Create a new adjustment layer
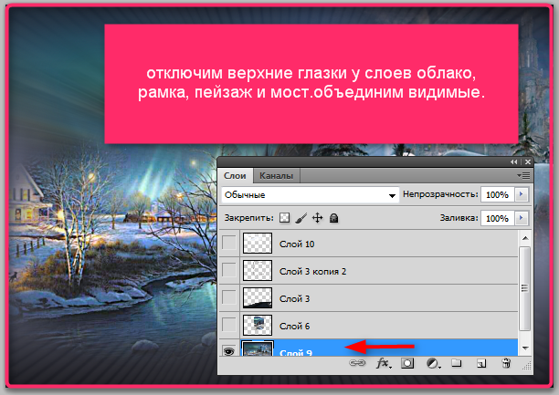The width and height of the screenshot is (559, 395). (x=433, y=363)
